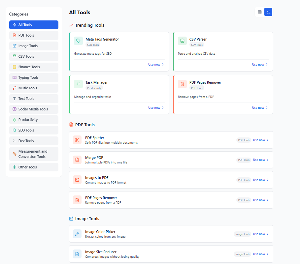Open the Social Media Tools category

click(34, 109)
